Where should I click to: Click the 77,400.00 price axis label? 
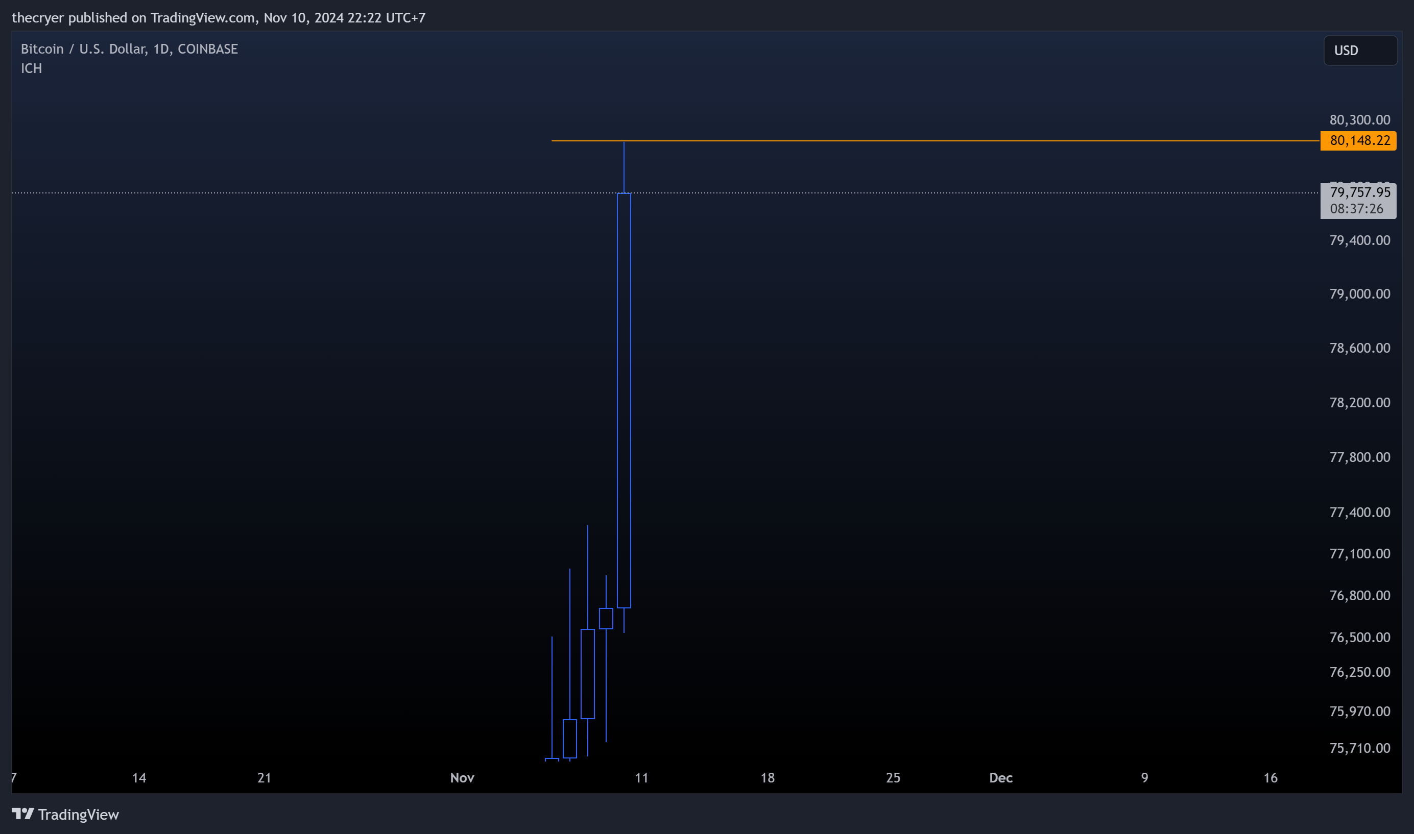pos(1359,512)
